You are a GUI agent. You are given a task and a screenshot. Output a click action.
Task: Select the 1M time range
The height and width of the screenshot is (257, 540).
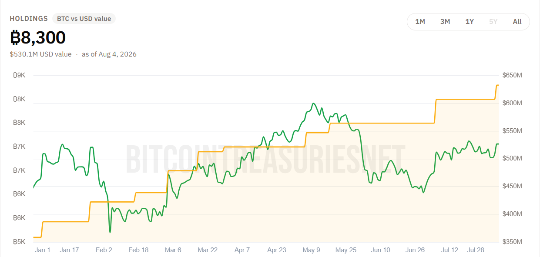(x=420, y=21)
